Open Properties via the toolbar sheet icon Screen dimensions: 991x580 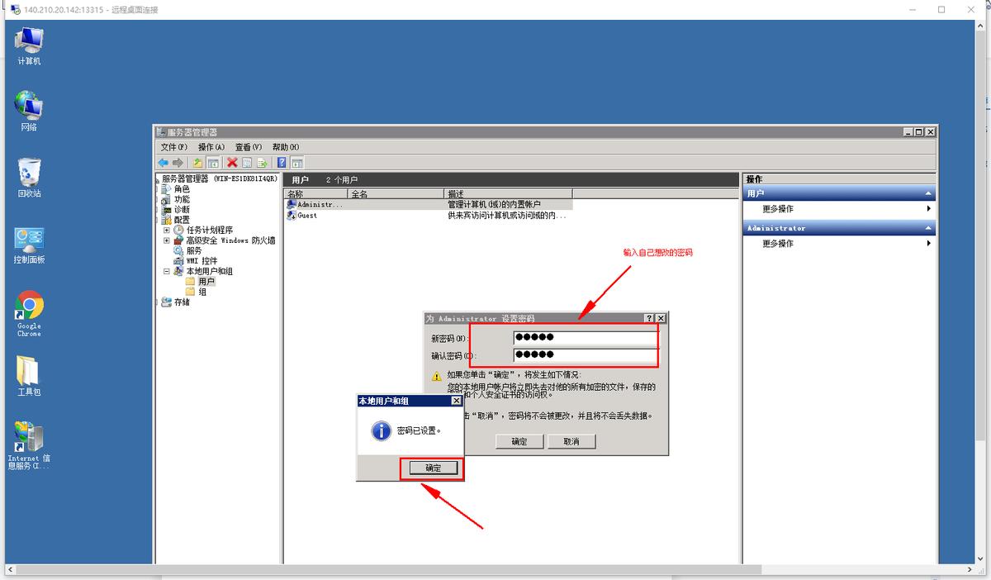tap(247, 163)
